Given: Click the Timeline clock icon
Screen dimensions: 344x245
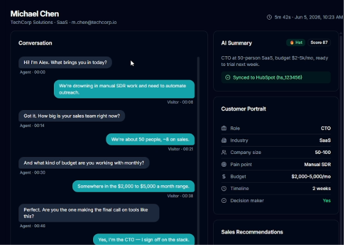Looking at the screenshot, I should click(224, 189).
